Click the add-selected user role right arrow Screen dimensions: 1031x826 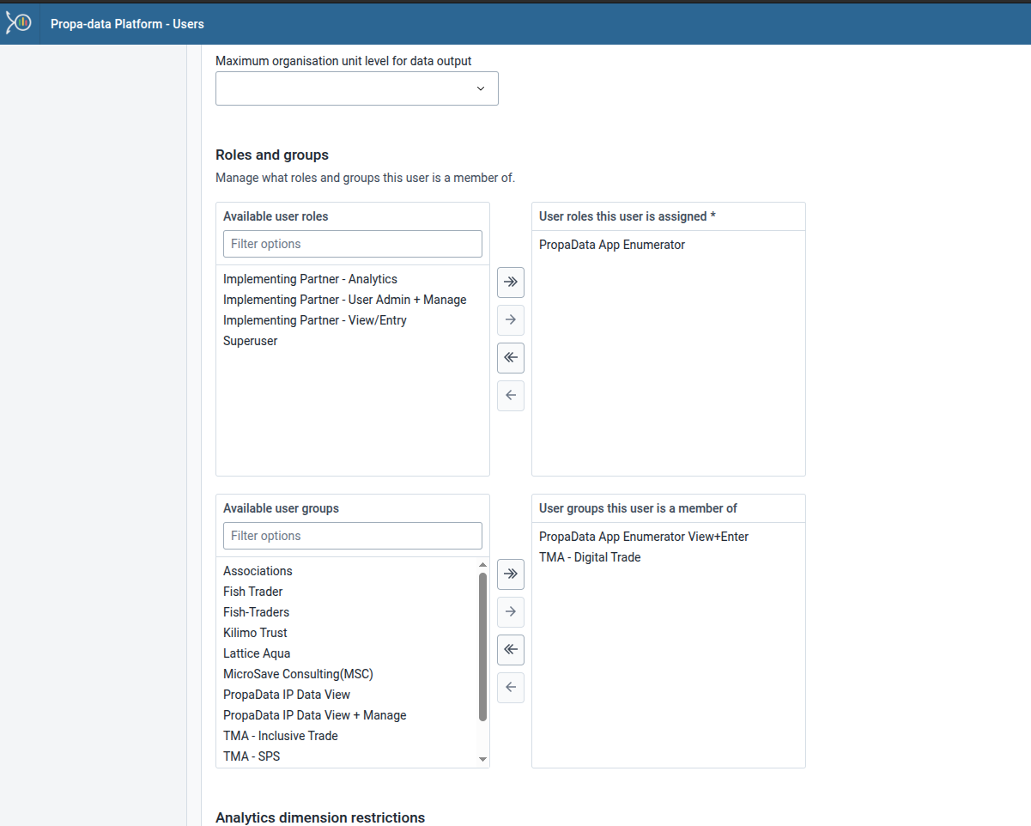click(511, 320)
